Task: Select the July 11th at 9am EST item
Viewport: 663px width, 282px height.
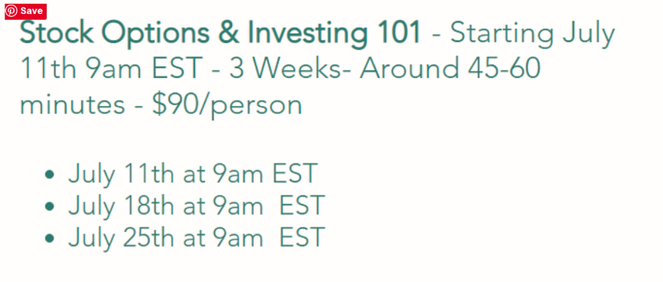Action: 192,174
